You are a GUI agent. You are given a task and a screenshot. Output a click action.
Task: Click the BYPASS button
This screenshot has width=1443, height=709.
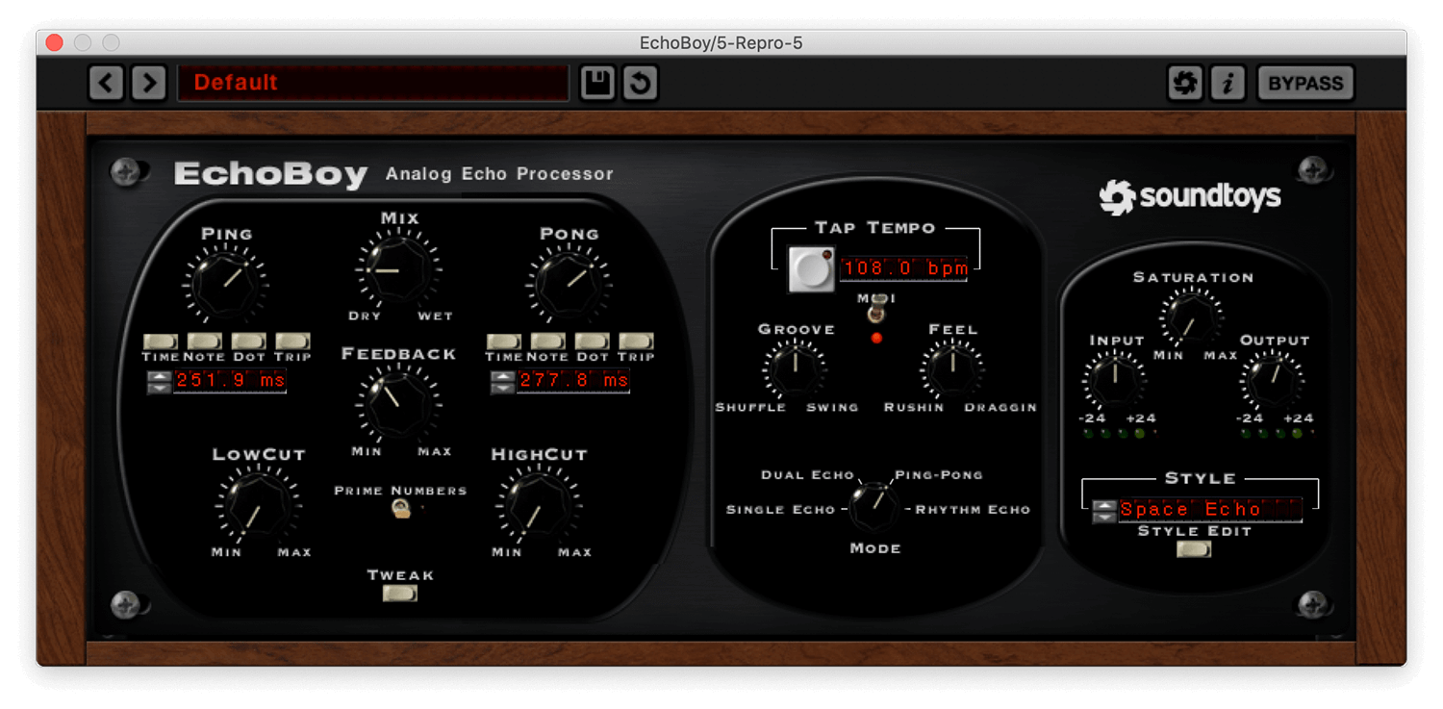pyautogui.click(x=1305, y=84)
